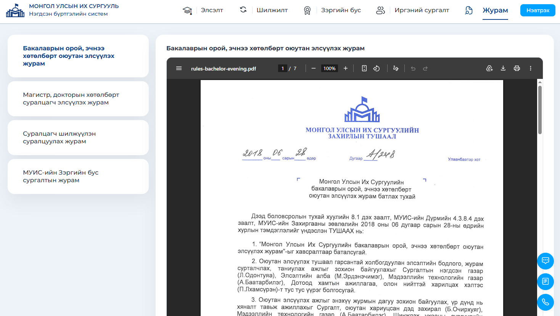560x316 pixels.
Task: Open the PDF viewer more-actions menu
Action: 531,69
